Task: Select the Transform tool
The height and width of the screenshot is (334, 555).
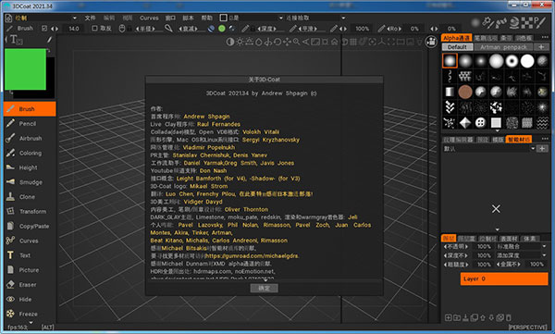Action: [30, 212]
